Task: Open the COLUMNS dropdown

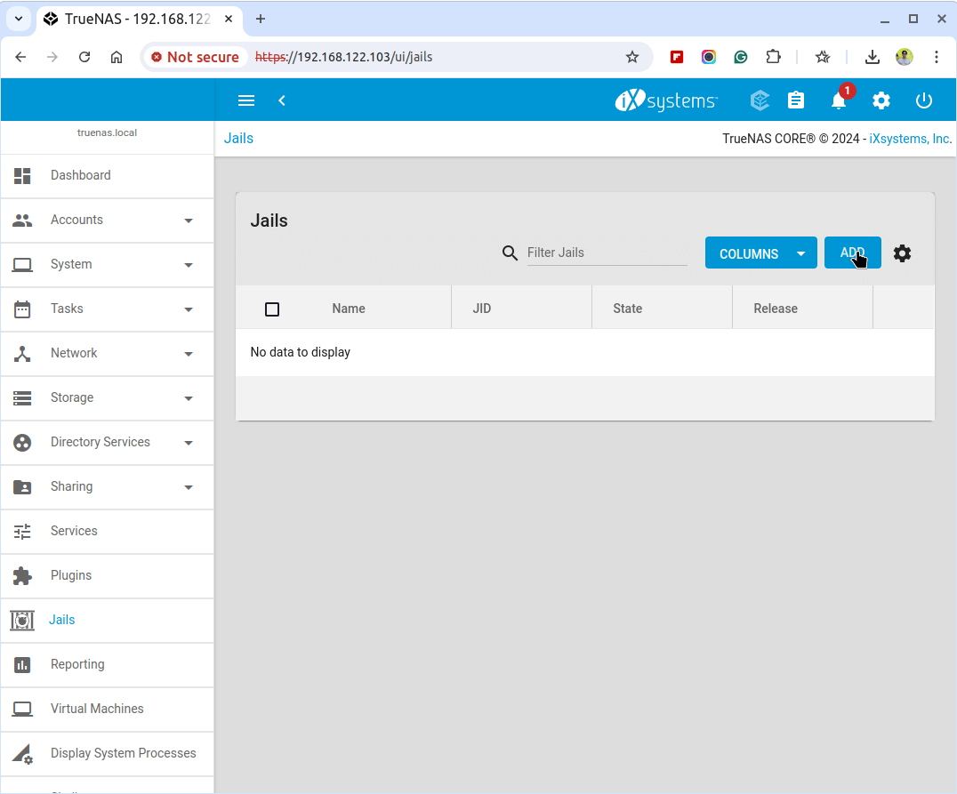Action: click(x=761, y=253)
